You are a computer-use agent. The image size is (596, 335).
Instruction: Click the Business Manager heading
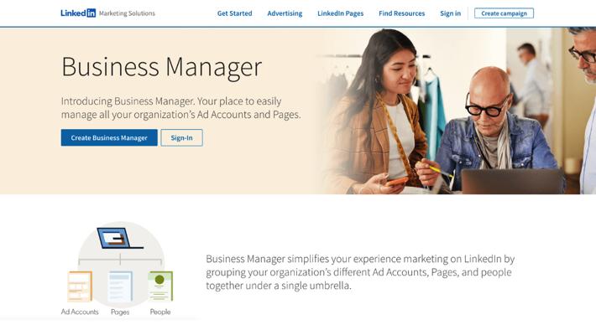click(x=161, y=68)
